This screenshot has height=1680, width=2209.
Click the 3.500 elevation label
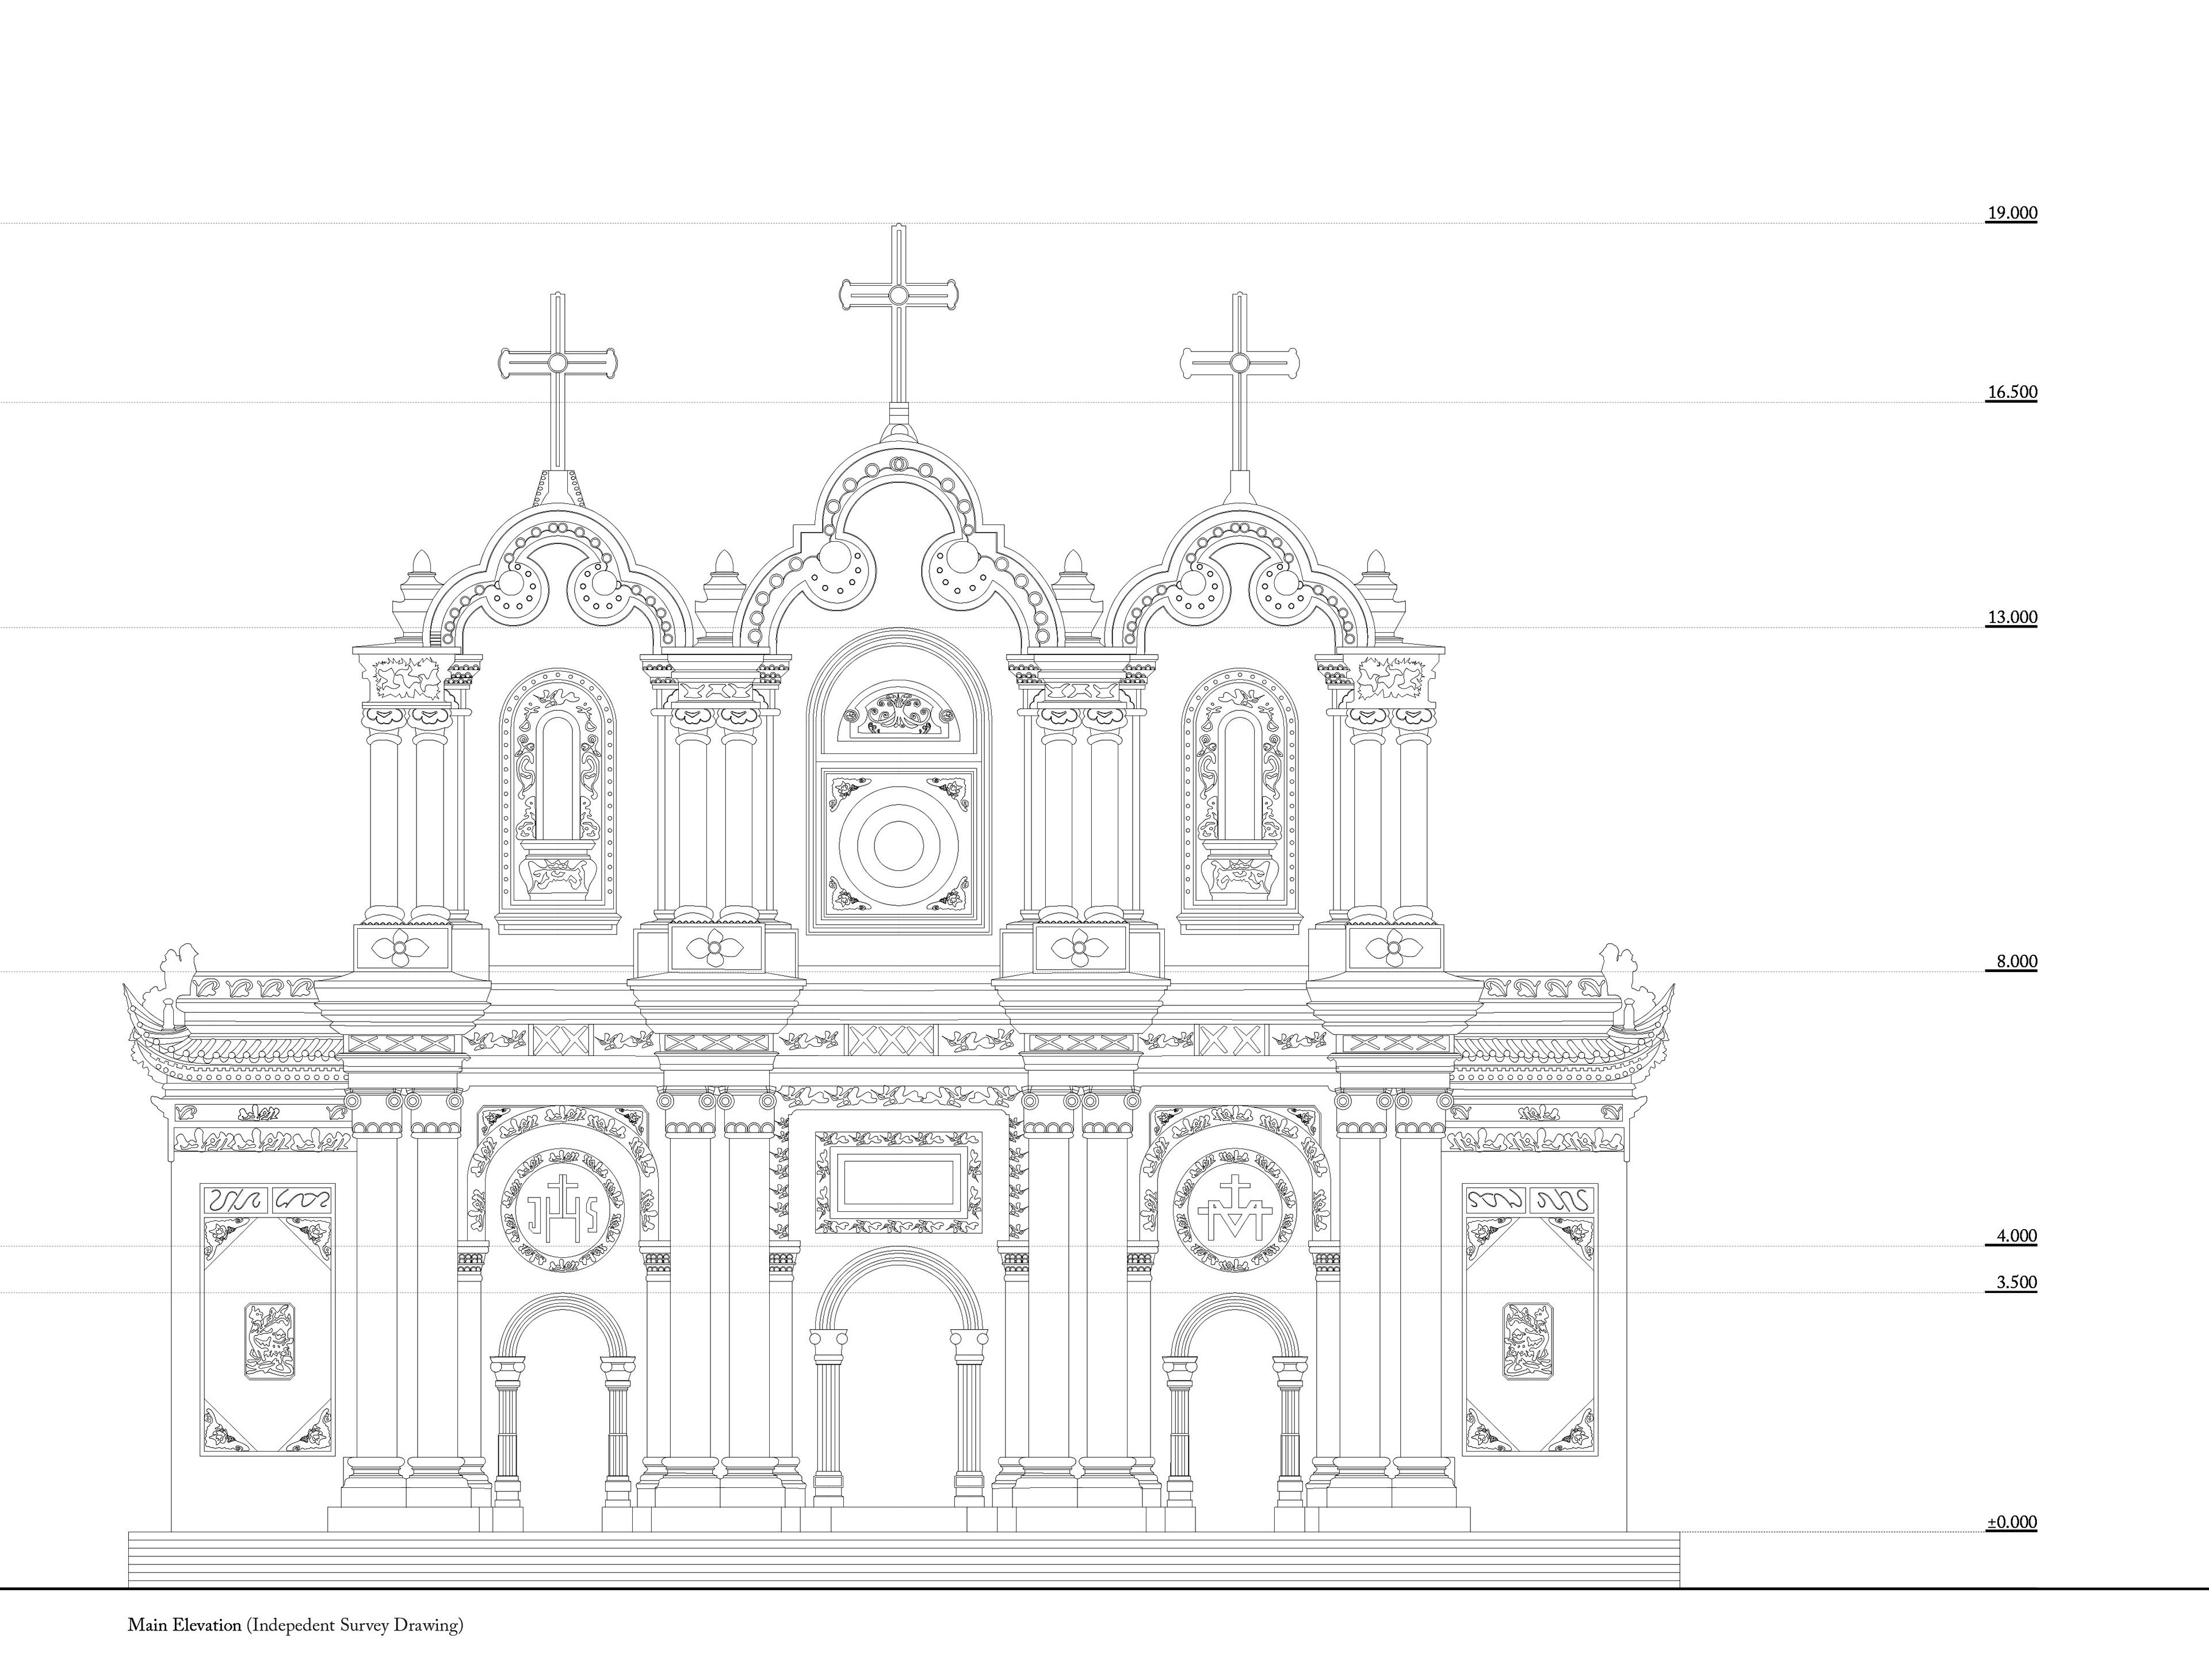(x=2016, y=1282)
